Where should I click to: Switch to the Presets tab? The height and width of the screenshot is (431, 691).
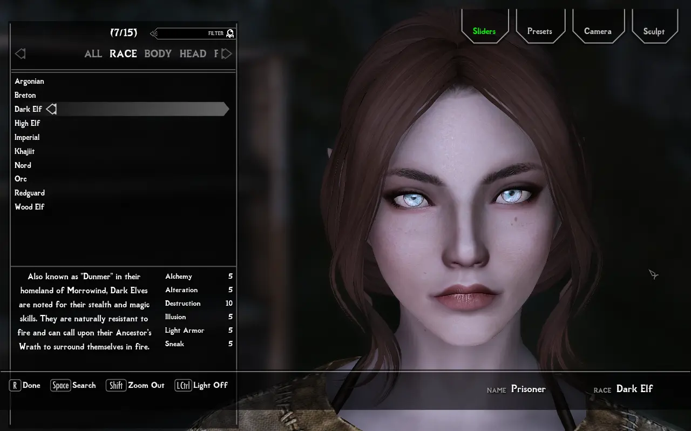pyautogui.click(x=540, y=31)
